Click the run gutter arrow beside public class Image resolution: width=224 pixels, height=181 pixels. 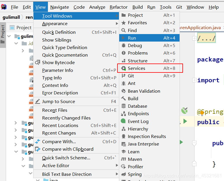tap(185, 121)
